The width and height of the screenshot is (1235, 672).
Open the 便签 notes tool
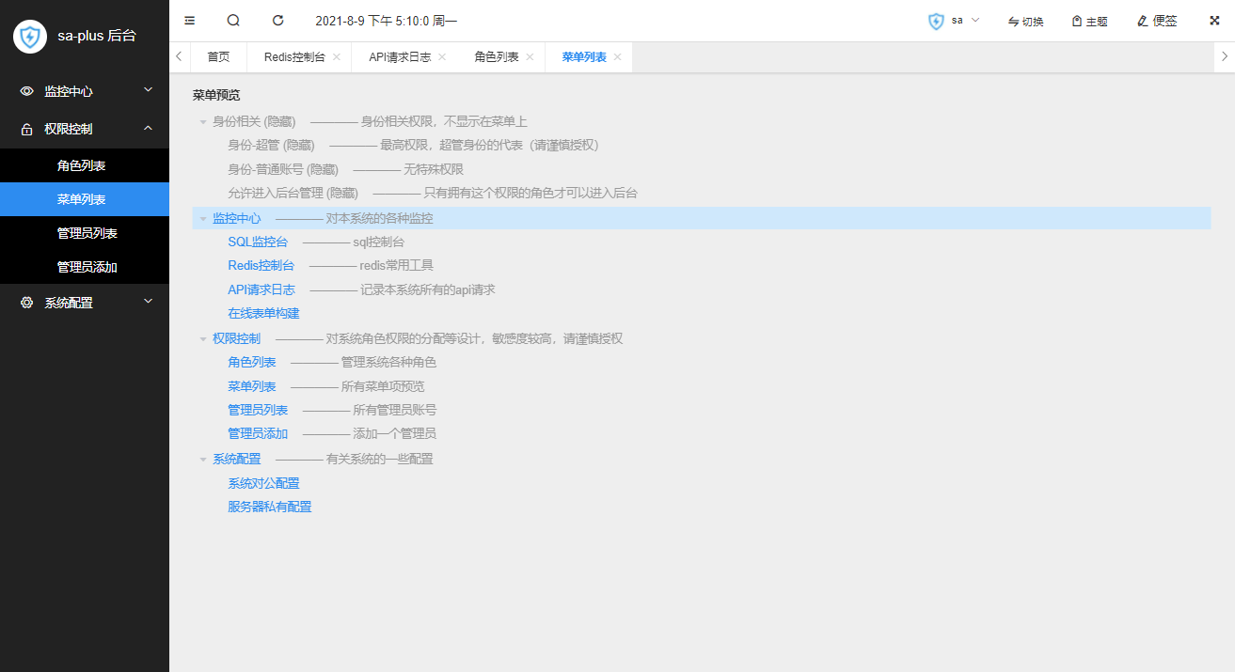[x=1157, y=21]
